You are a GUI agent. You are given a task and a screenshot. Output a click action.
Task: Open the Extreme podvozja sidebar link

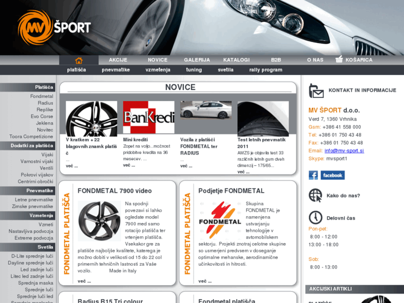point(34,238)
